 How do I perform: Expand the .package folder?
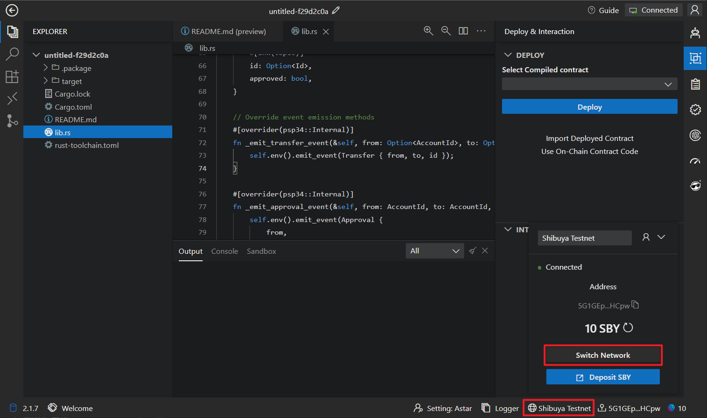click(x=46, y=68)
